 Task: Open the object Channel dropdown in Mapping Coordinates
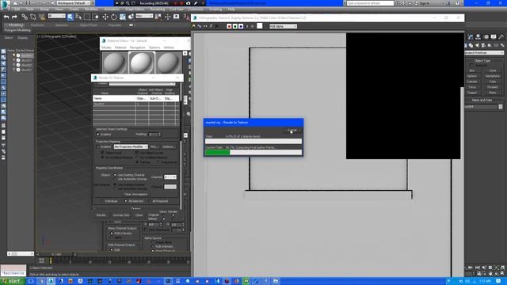(170, 177)
